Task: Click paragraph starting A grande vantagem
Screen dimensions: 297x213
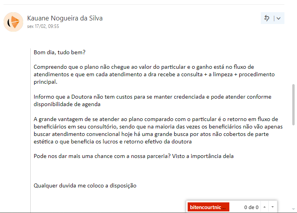Action: 158,130
